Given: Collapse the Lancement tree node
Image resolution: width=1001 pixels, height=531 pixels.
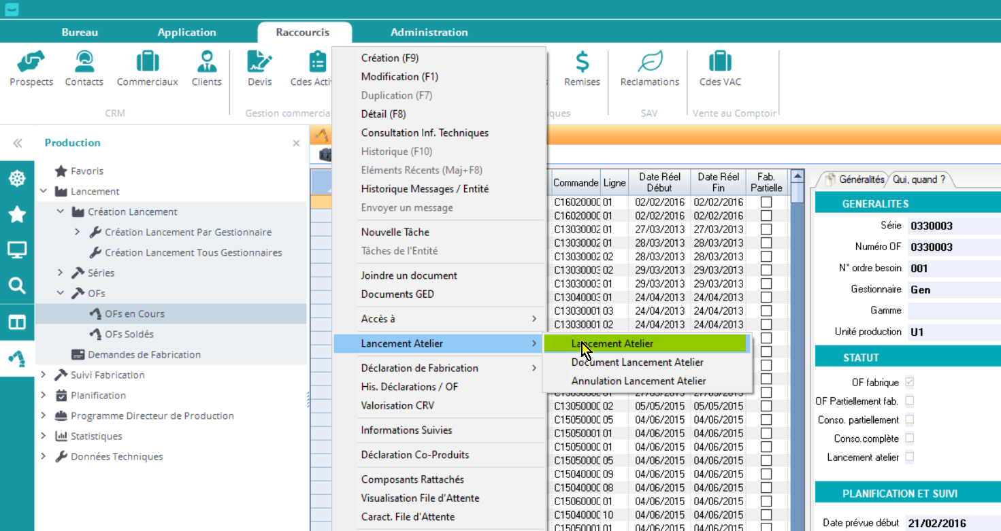Looking at the screenshot, I should point(44,192).
